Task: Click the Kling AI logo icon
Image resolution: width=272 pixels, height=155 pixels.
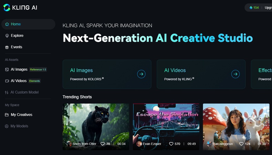Action: pos(7,8)
